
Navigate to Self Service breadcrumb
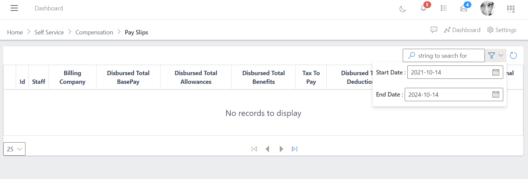(49, 32)
